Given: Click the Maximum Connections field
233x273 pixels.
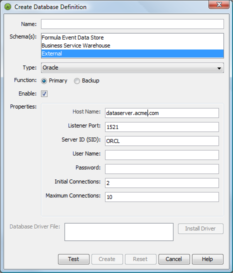Looking at the screenshot, I should point(162,197).
